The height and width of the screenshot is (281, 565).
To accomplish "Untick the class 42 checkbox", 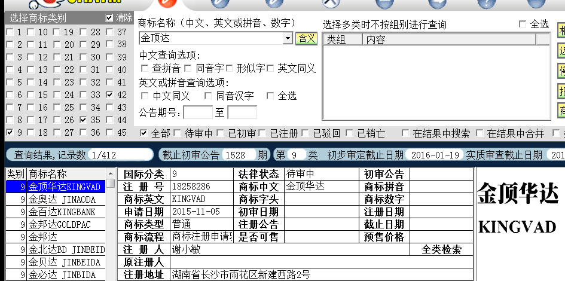I will pos(109,95).
